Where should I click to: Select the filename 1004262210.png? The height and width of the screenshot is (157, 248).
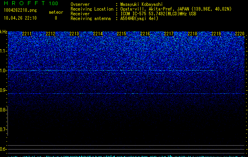point(21,11)
